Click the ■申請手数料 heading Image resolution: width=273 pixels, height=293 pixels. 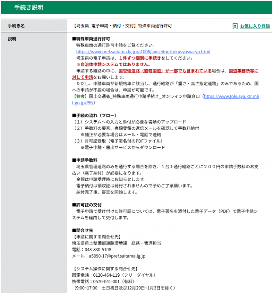pos(85,160)
